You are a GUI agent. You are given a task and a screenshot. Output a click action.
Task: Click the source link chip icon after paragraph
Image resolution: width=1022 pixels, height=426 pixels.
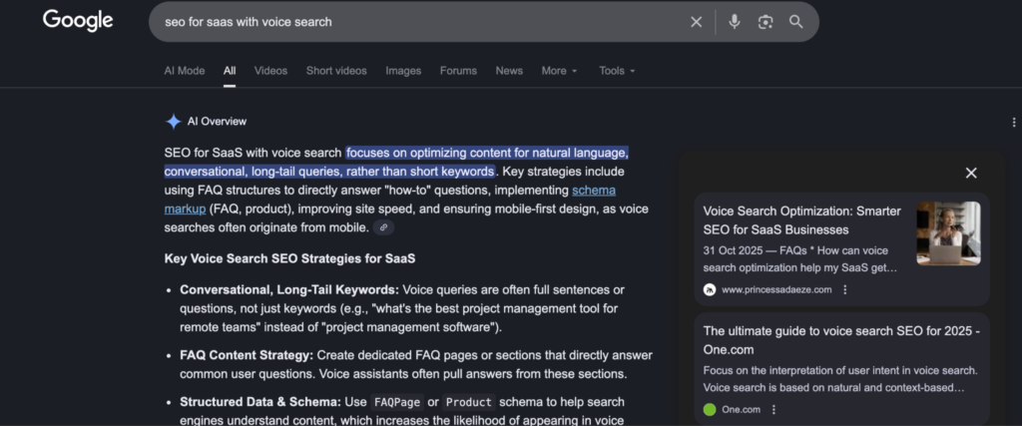coord(384,227)
